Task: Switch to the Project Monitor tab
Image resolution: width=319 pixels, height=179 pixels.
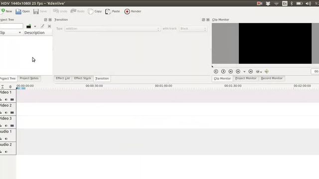Action: click(246, 79)
